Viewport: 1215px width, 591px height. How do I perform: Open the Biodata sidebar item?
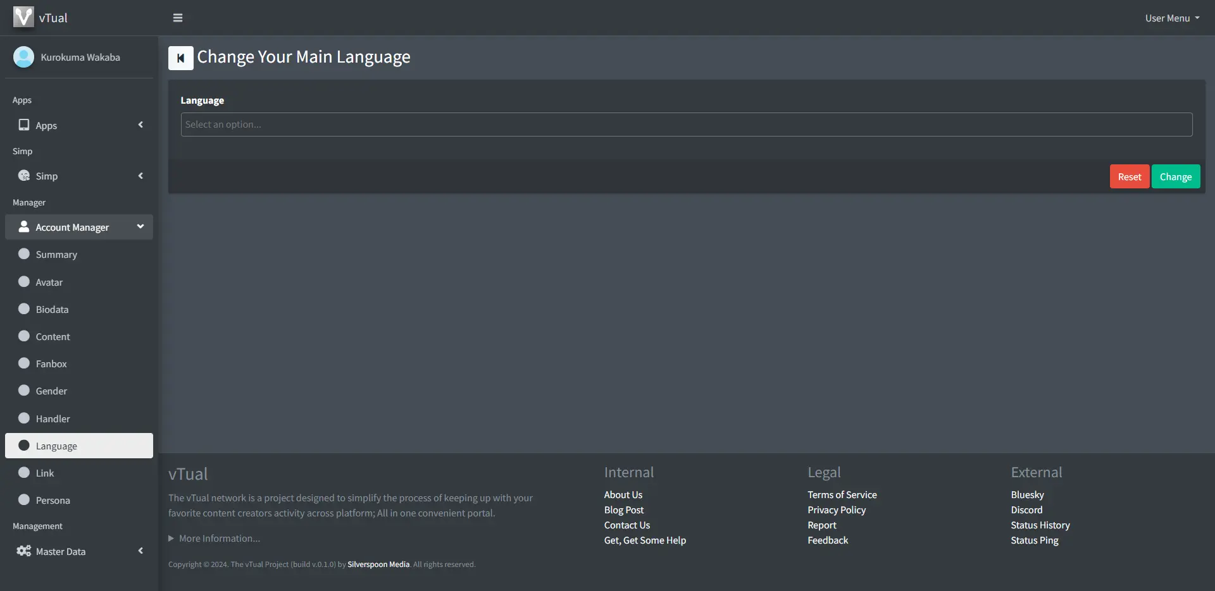coord(52,310)
